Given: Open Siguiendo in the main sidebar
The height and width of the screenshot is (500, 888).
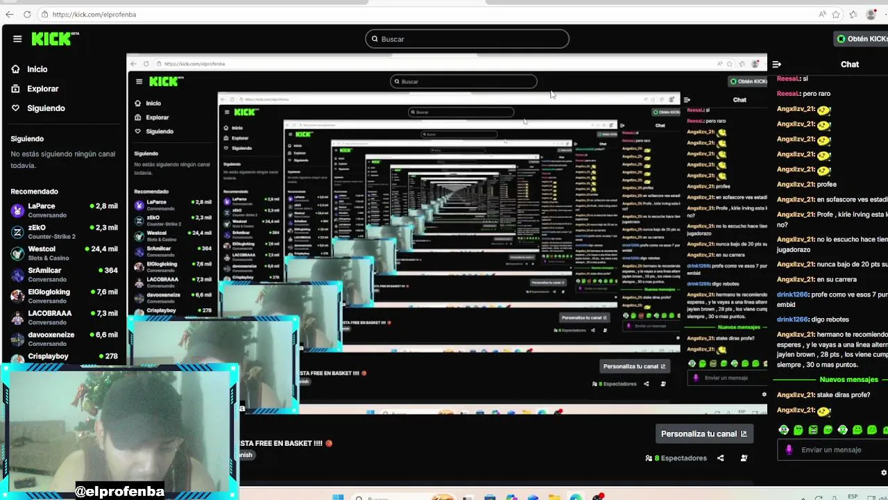Looking at the screenshot, I should click(x=38, y=108).
